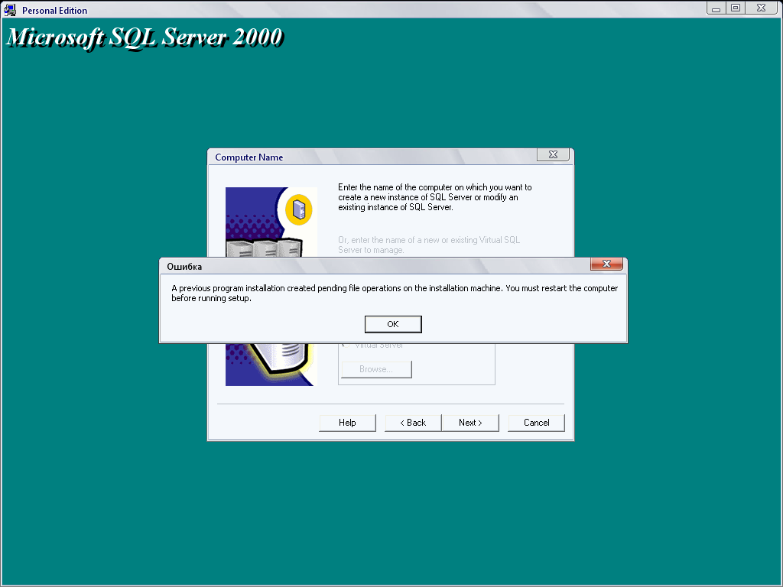The width and height of the screenshot is (783, 587).
Task: Confirm the error dialog with OK
Action: [x=393, y=324]
